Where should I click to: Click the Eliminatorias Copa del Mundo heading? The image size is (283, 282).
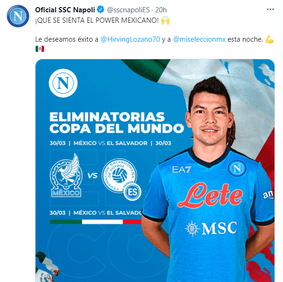tap(117, 122)
